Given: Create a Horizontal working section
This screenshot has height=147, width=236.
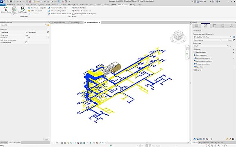Looking at the screenshot, I should tap(58, 8).
